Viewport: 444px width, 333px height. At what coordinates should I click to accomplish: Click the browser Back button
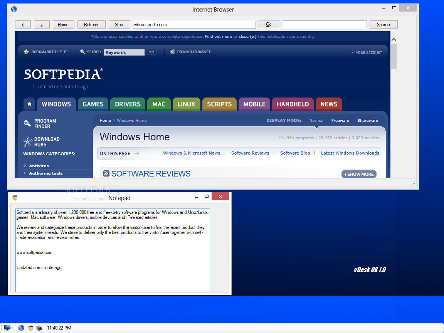[x=23, y=25]
